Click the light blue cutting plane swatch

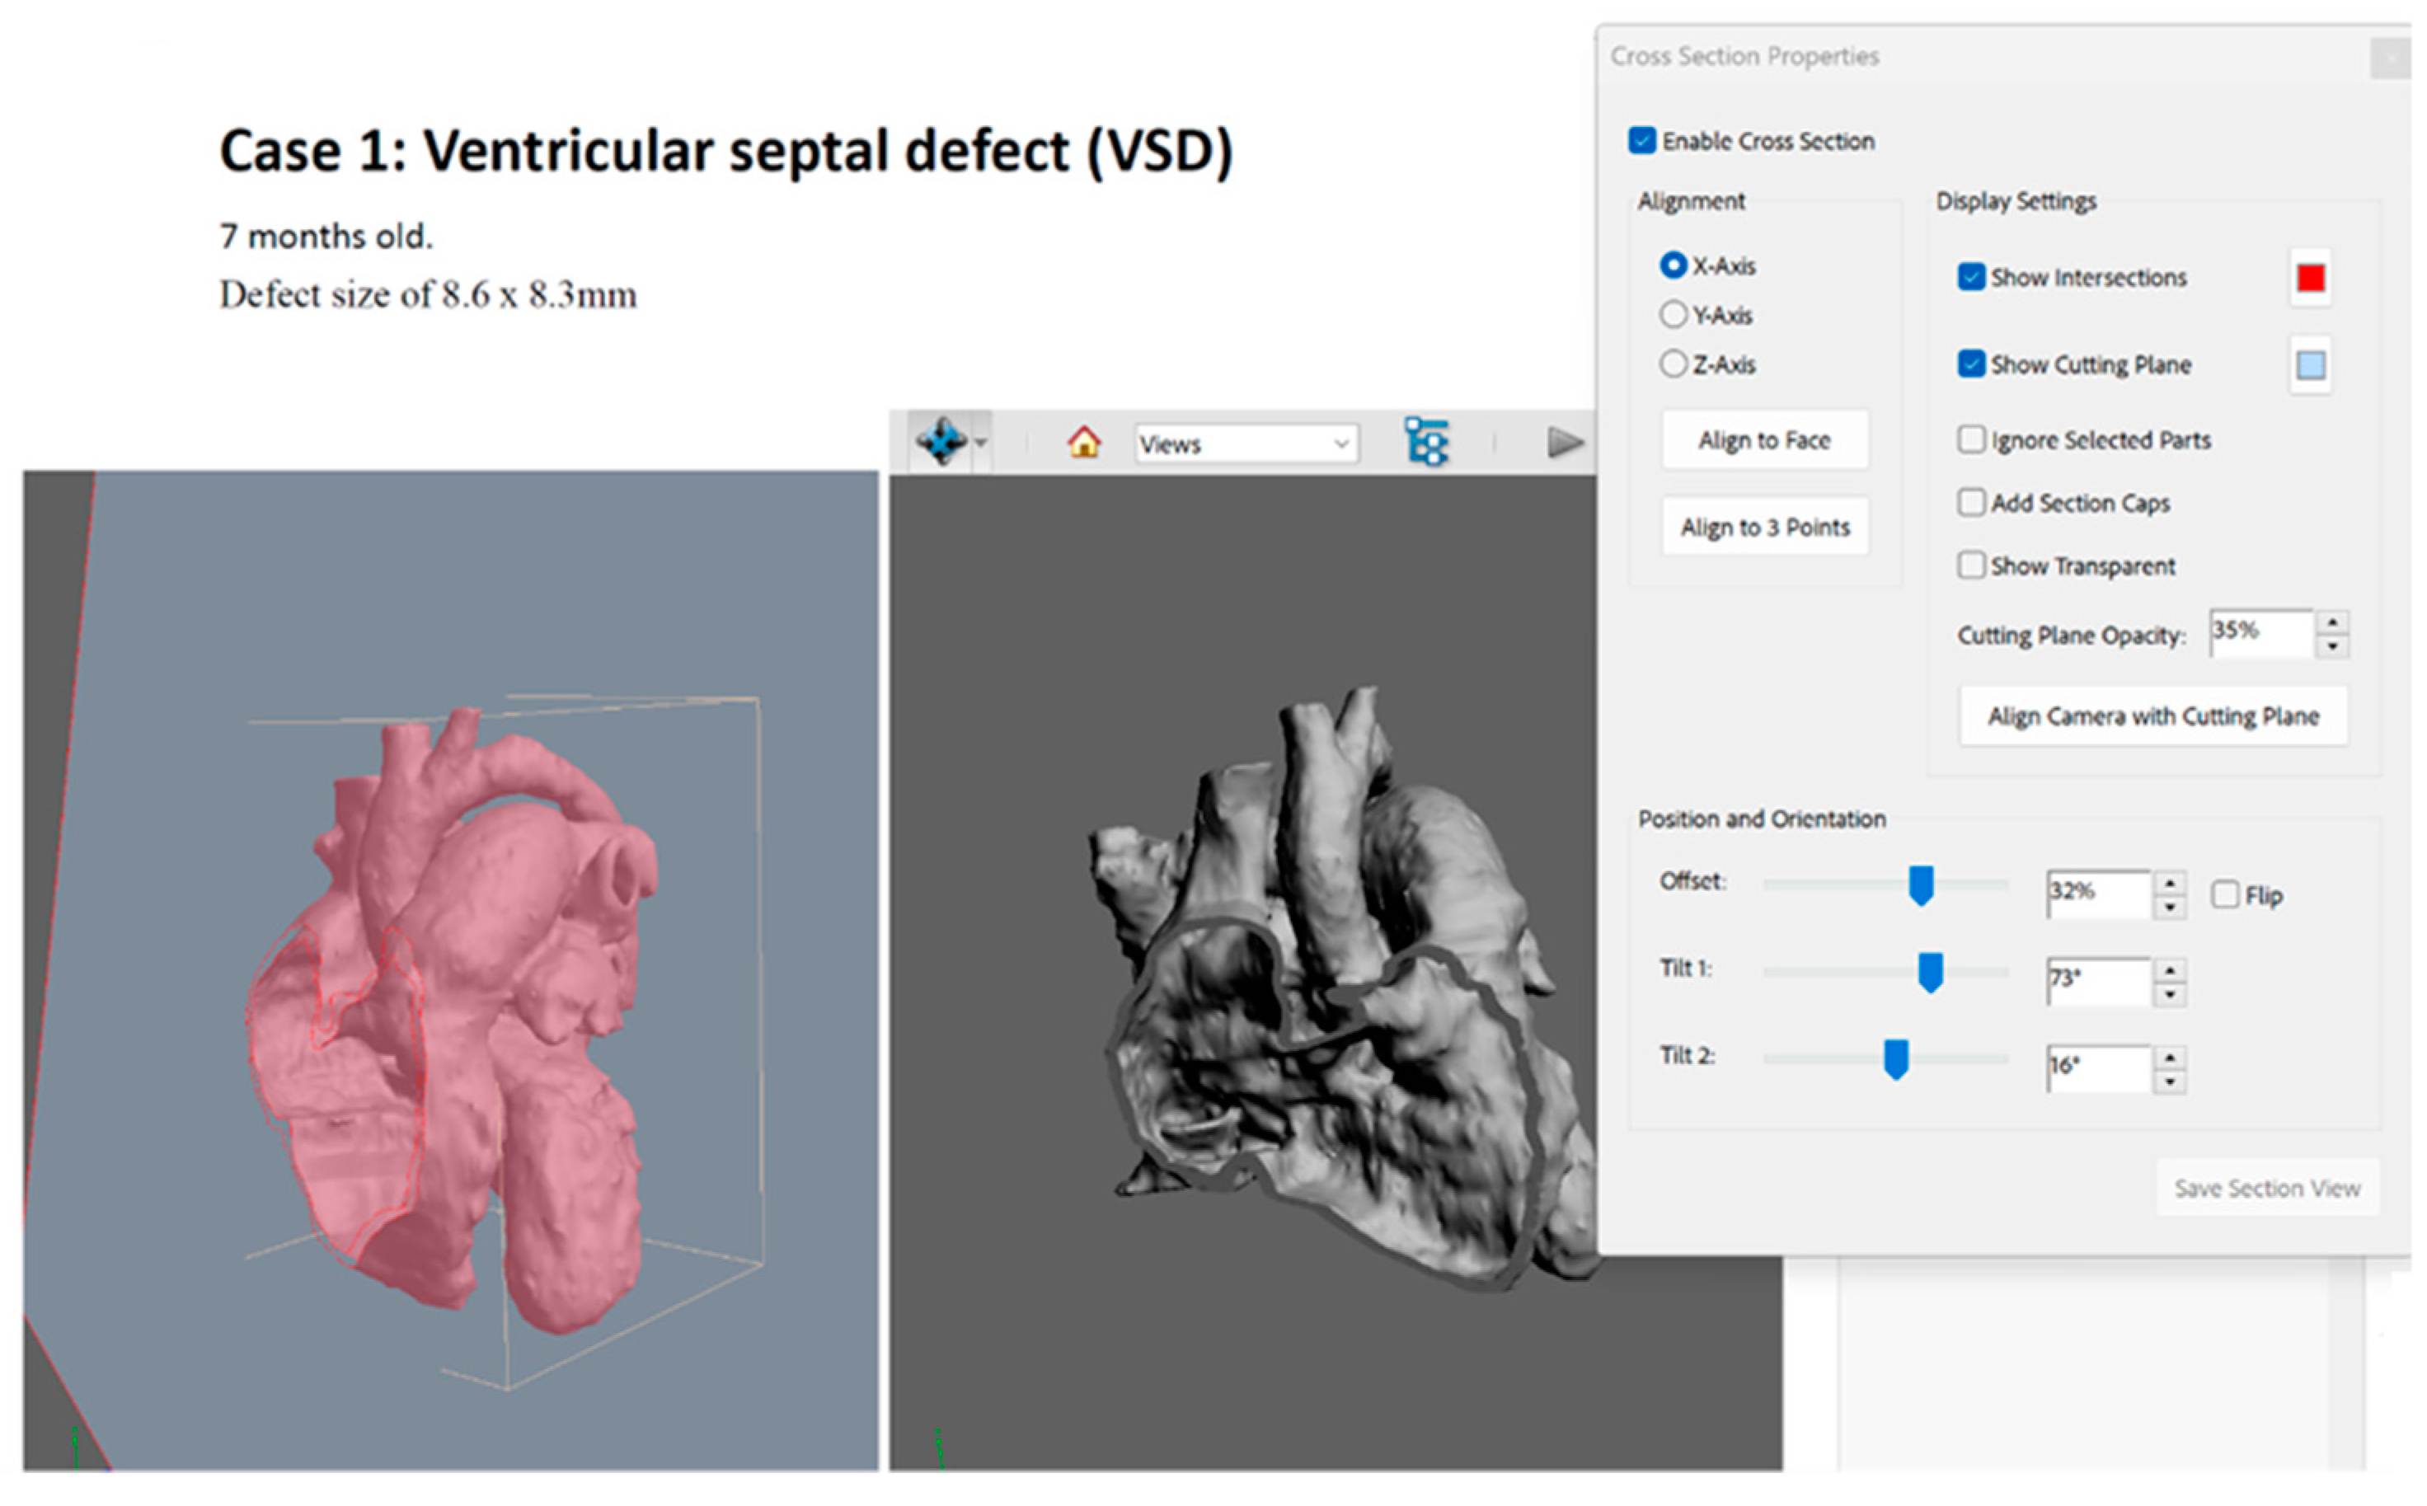2311,364
